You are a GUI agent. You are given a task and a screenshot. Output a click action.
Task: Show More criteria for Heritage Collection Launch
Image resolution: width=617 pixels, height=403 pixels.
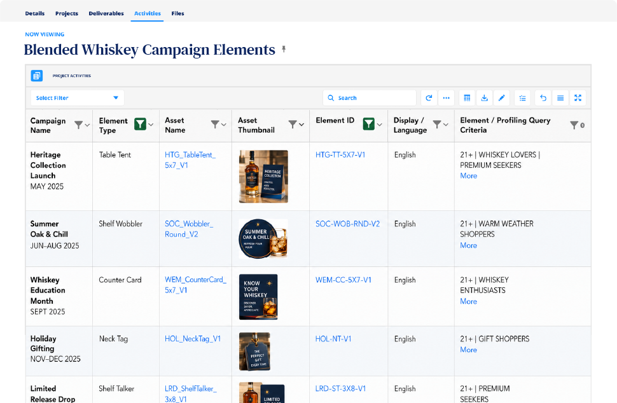[x=469, y=175]
